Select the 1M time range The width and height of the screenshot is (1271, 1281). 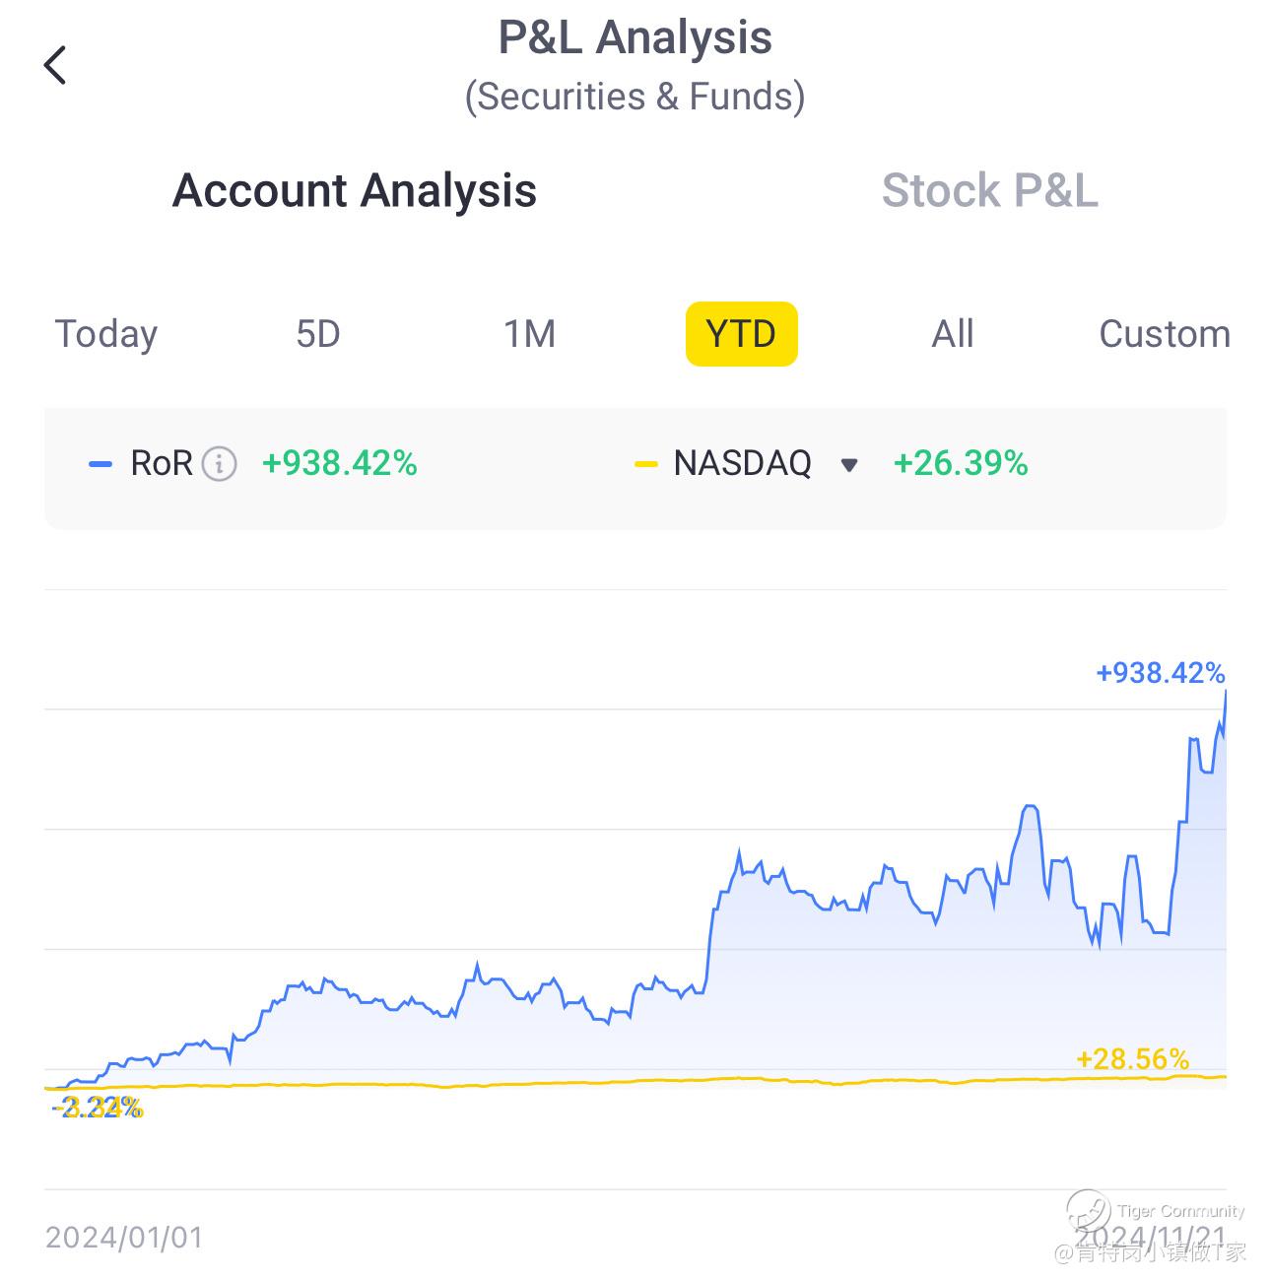pyautogui.click(x=529, y=334)
